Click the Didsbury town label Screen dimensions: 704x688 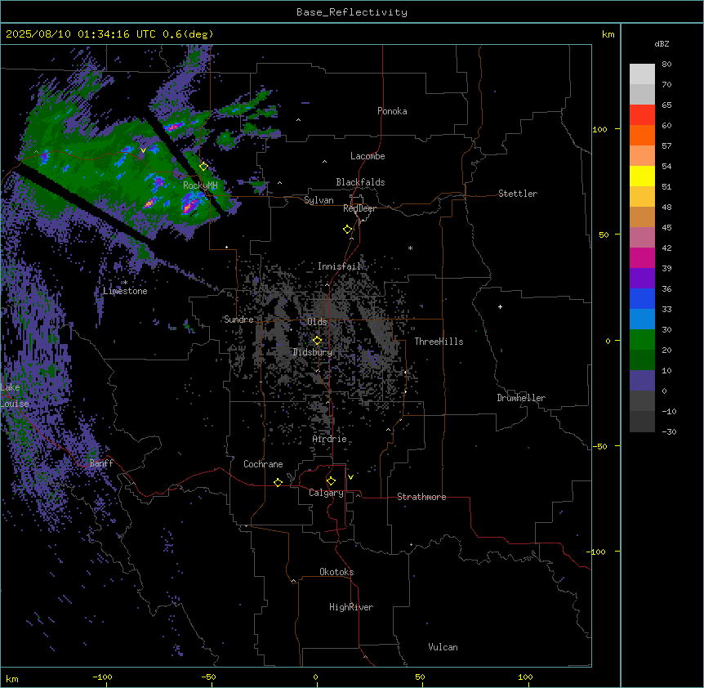(313, 352)
